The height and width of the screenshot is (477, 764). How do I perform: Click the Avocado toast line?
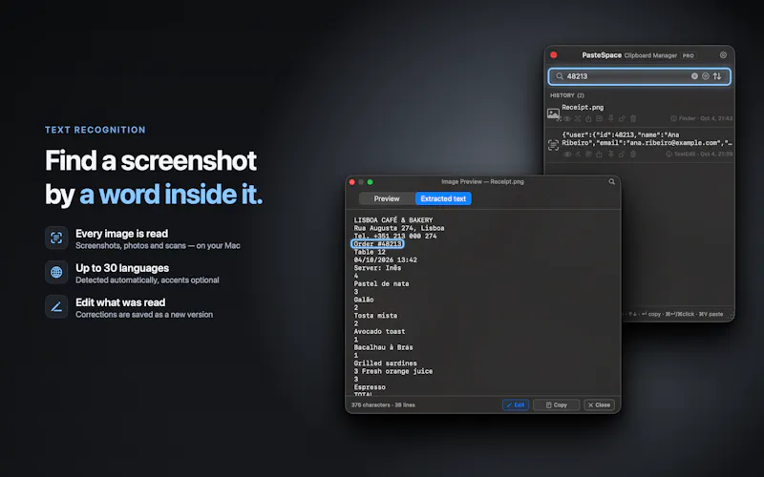[379, 331]
